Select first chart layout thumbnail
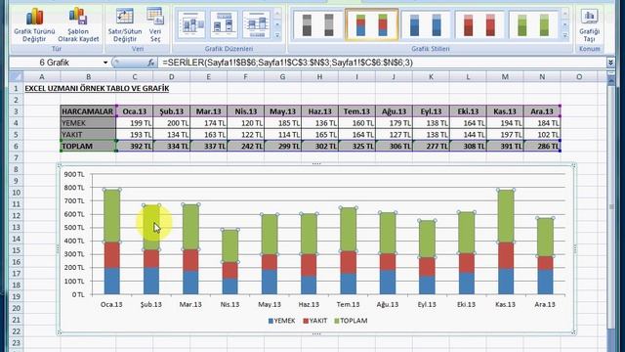This screenshot has height=352, width=625. [191, 24]
